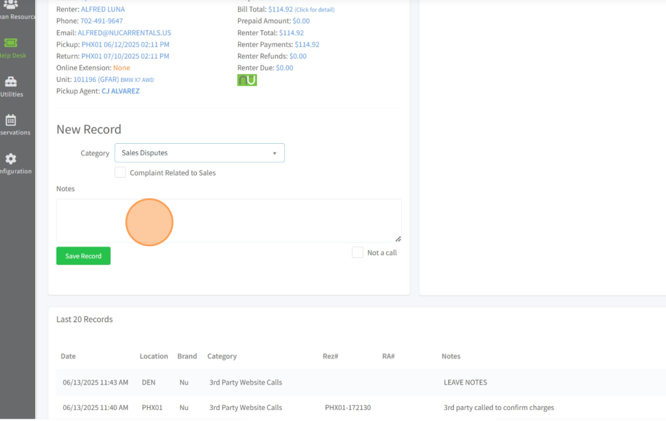The image size is (666, 421).
Task: Check Complaint Related to Sales box
Action: pyautogui.click(x=120, y=172)
